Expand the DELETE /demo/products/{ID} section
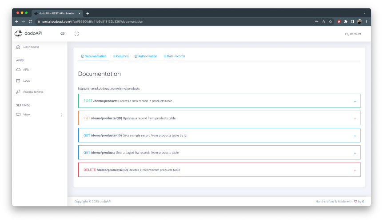 [355, 170]
